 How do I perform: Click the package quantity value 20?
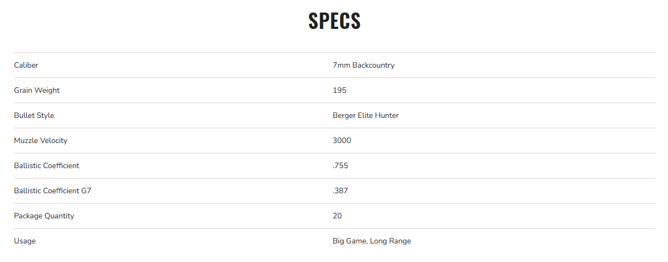(x=337, y=216)
